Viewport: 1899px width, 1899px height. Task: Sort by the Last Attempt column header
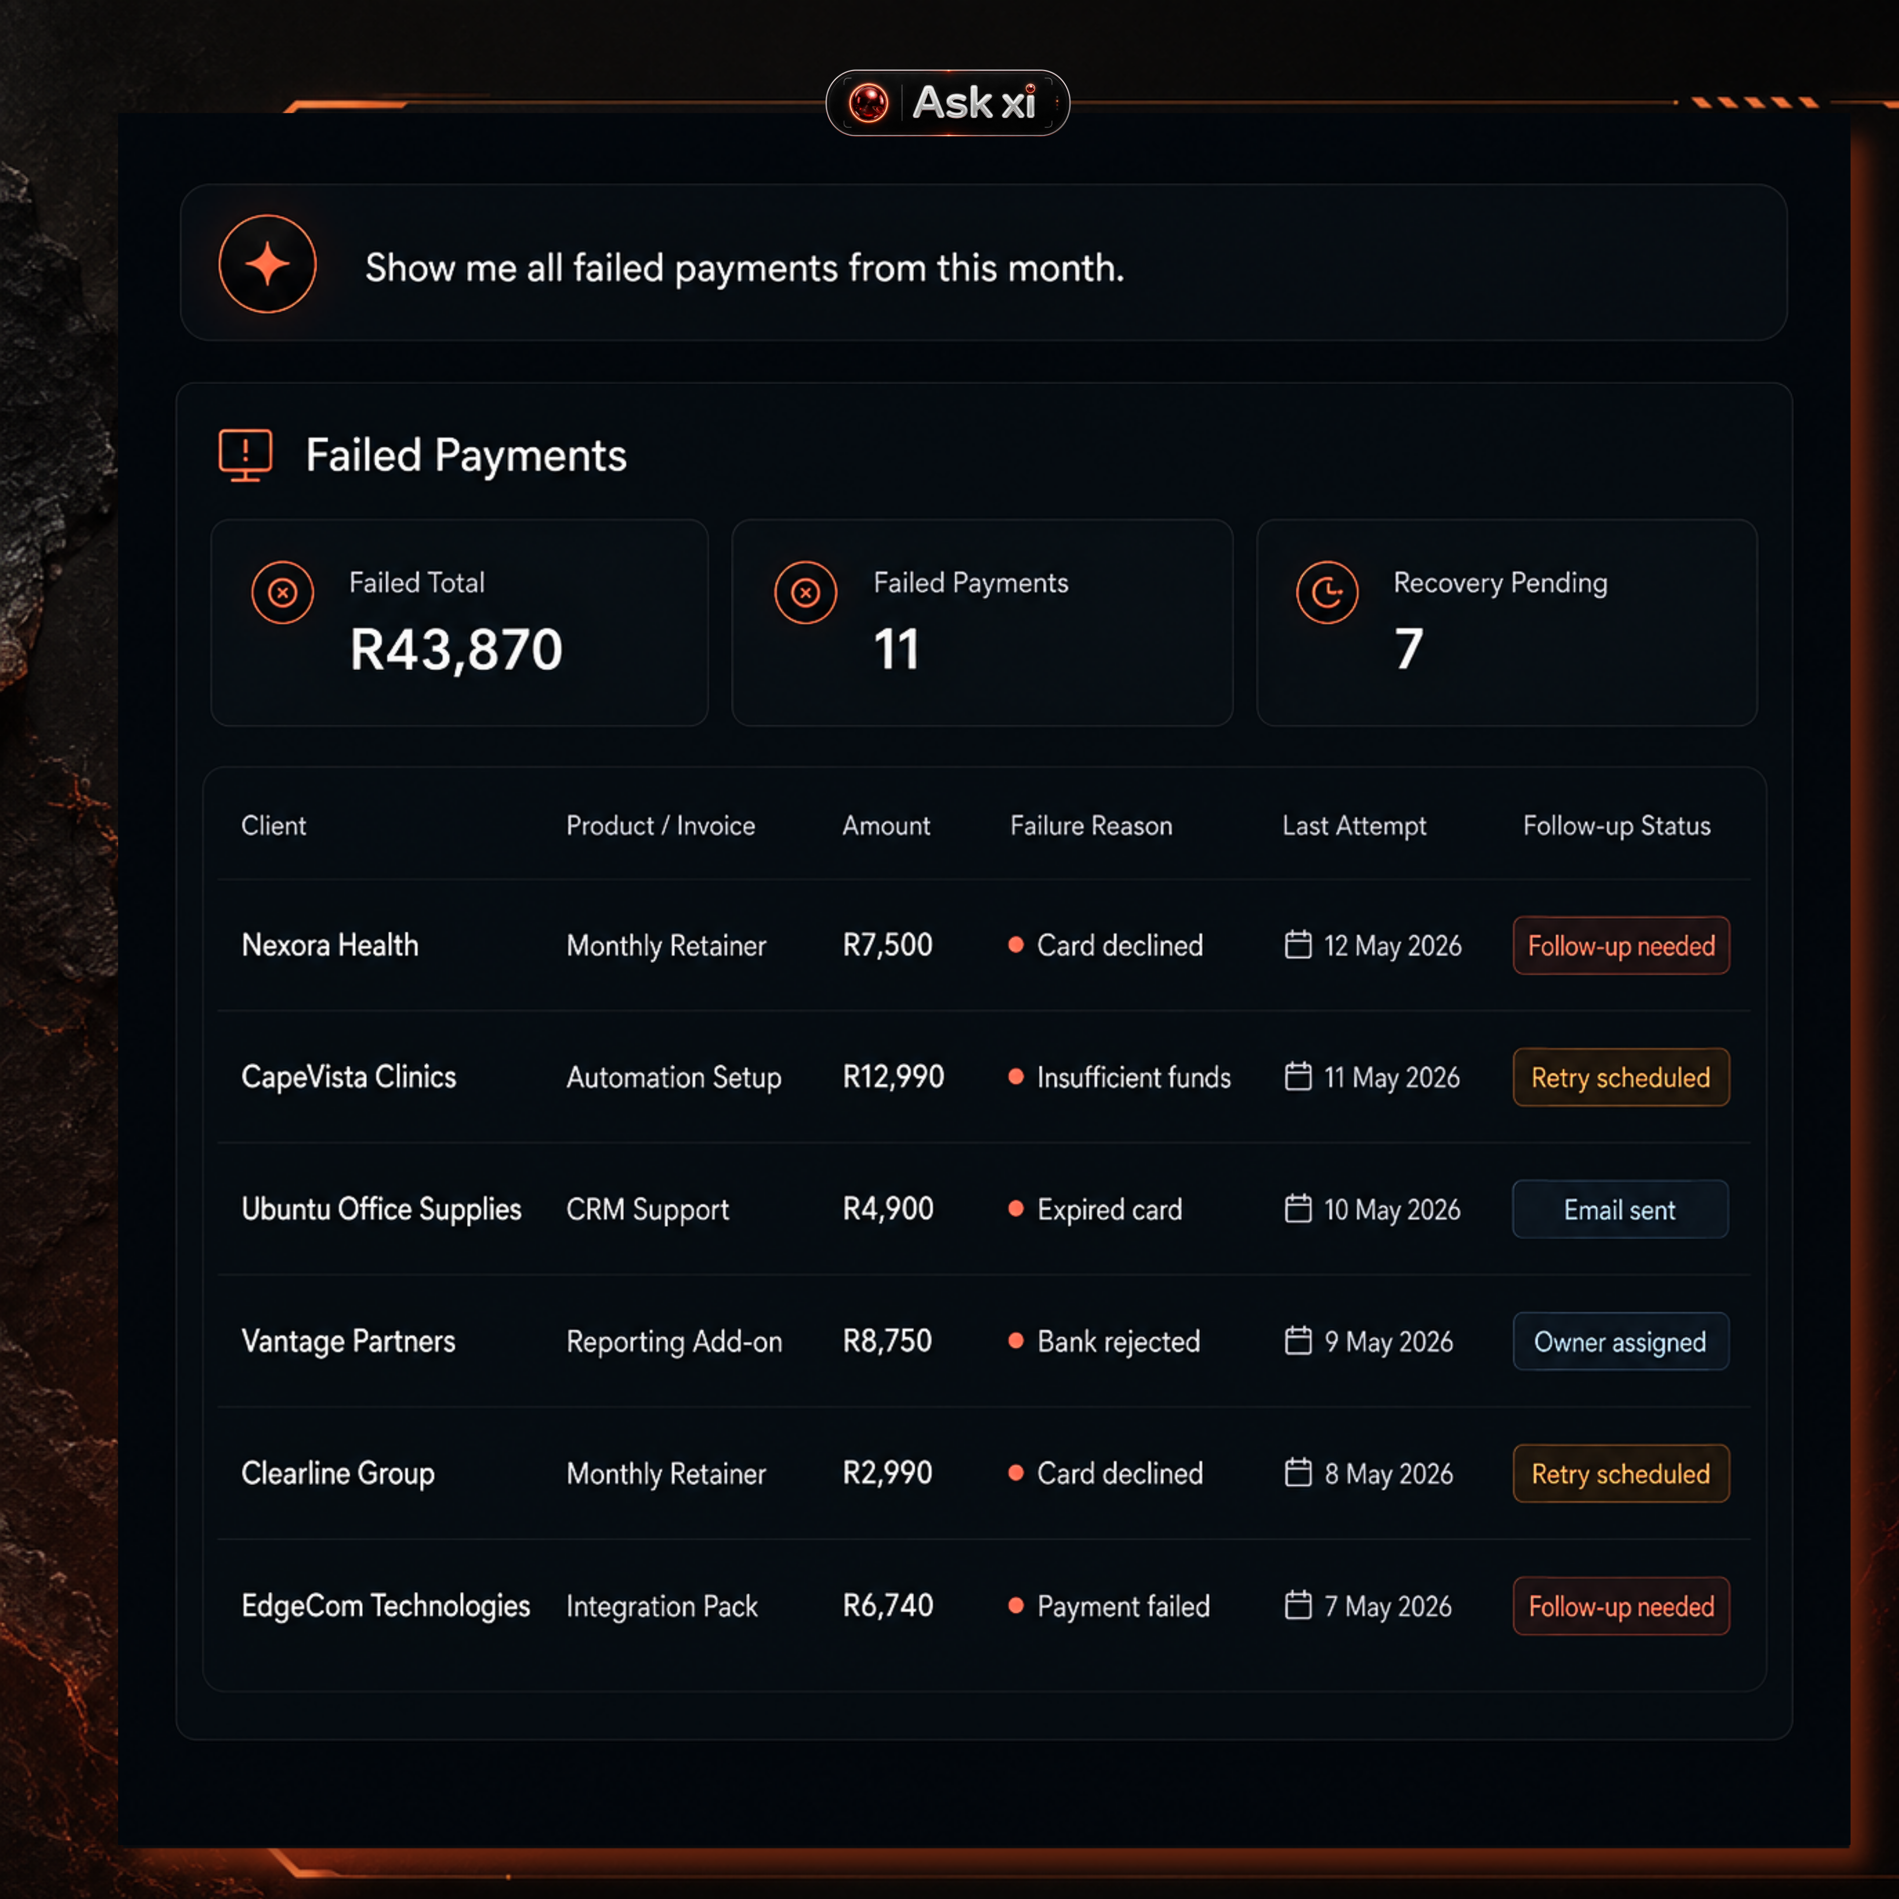1354,827
